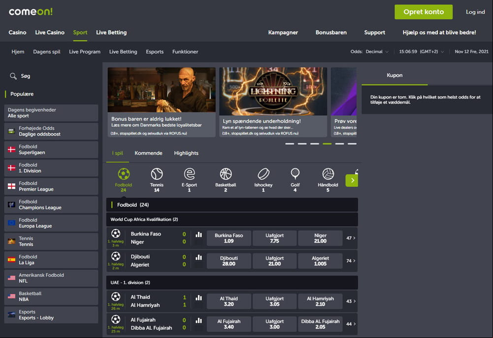Open the GMT+2 time zone dropdown

coord(422,52)
